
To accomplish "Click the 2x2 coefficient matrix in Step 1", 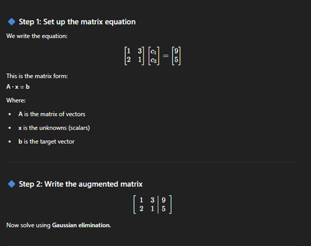I will click(x=134, y=56).
